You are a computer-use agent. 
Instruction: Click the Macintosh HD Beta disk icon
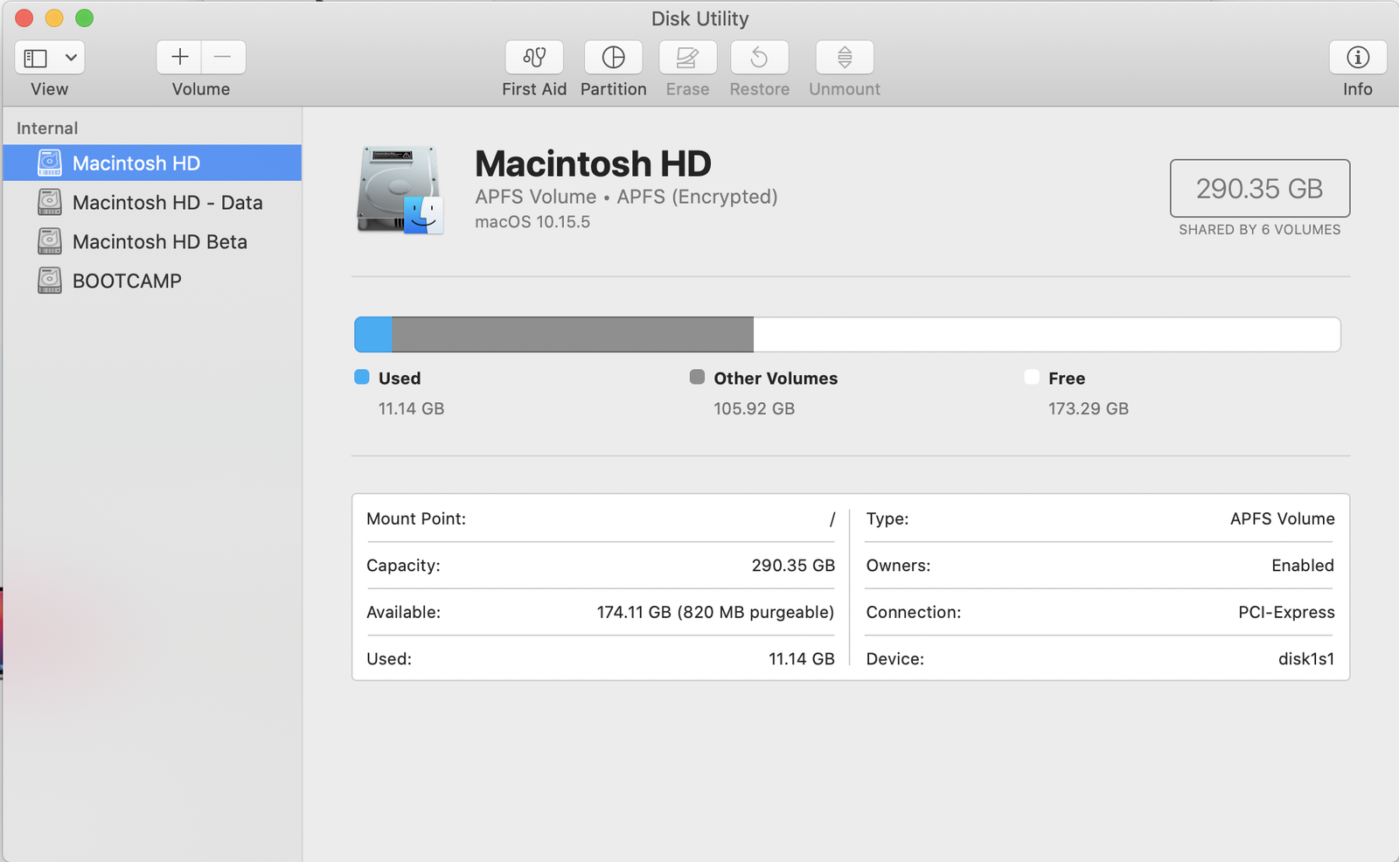(50, 241)
